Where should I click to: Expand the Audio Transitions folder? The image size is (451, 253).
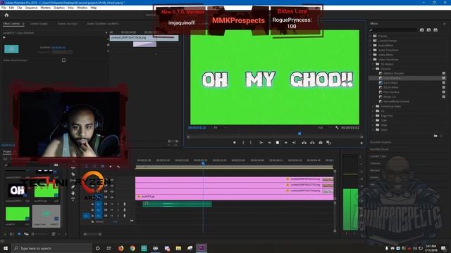[371, 50]
